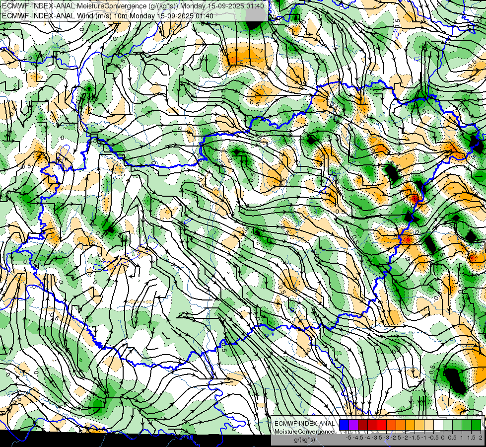Click the light orange legend swatch between -1.5 and -1

419,425
